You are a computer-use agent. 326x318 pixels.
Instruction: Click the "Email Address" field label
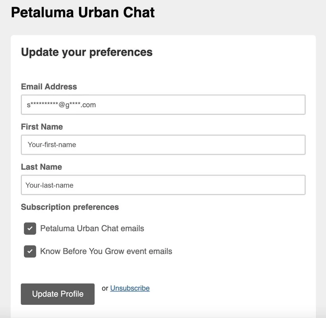click(x=49, y=87)
